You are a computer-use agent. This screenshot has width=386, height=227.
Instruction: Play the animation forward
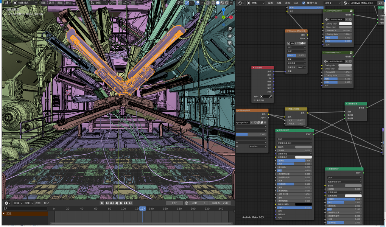(121, 203)
